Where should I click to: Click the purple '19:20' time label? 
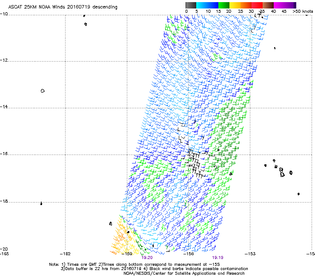coord(147,258)
